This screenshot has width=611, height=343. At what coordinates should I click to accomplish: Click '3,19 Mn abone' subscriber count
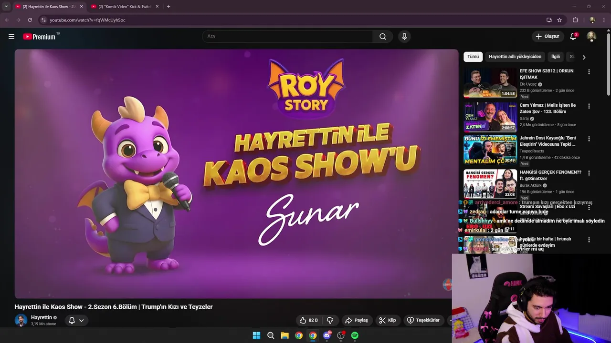click(x=43, y=324)
